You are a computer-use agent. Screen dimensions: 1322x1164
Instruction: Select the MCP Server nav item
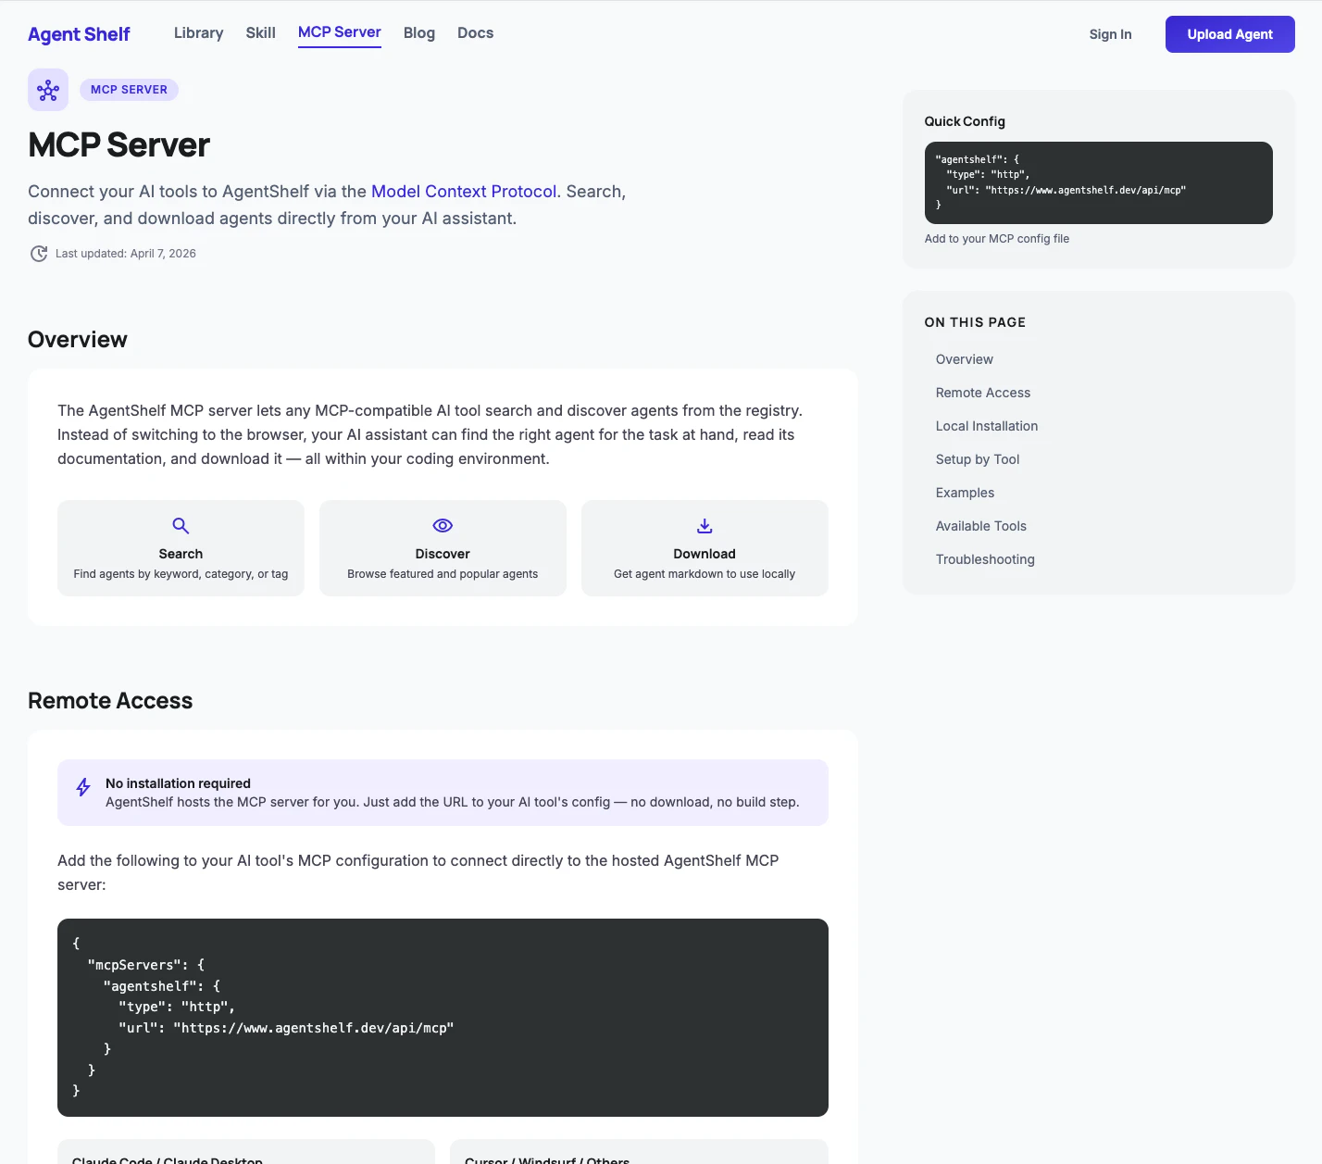click(340, 32)
